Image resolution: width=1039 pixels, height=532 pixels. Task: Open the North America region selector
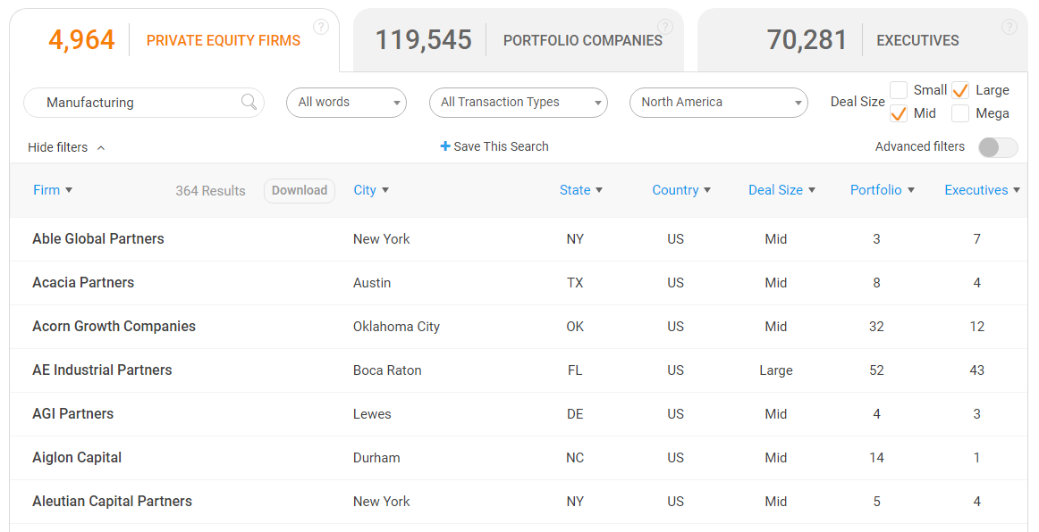719,102
